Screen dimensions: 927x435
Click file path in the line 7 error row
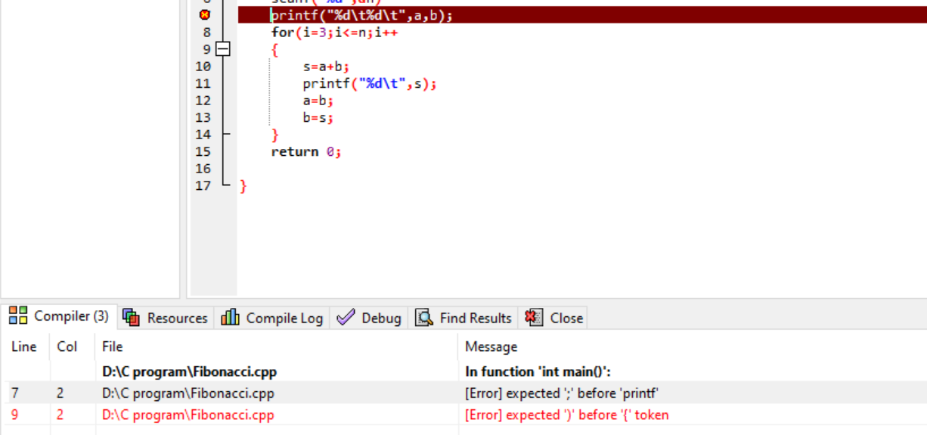[188, 393]
